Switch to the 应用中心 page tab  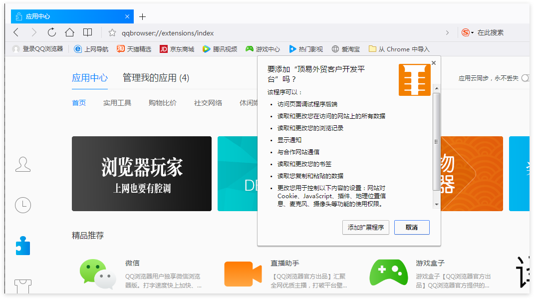pos(89,78)
